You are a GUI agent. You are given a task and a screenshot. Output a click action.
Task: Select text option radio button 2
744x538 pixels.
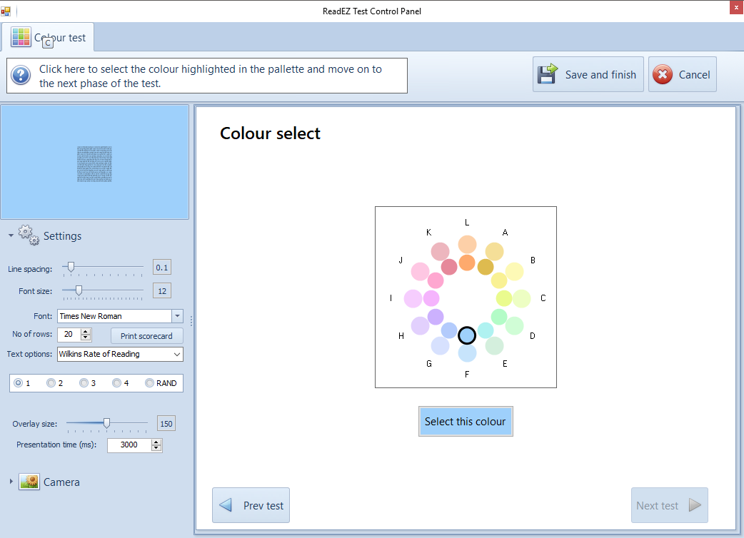[x=51, y=383]
